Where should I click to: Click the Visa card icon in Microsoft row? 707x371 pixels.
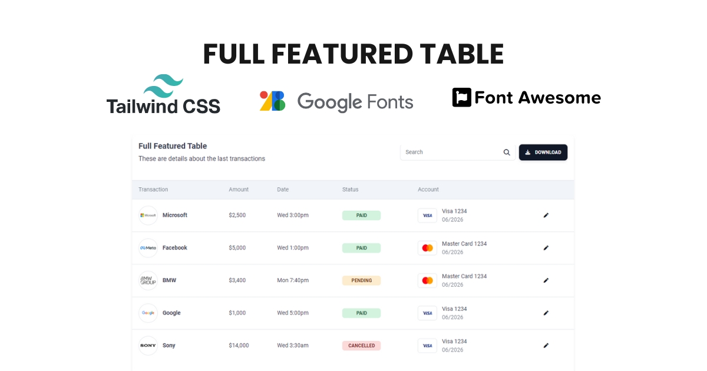click(427, 216)
